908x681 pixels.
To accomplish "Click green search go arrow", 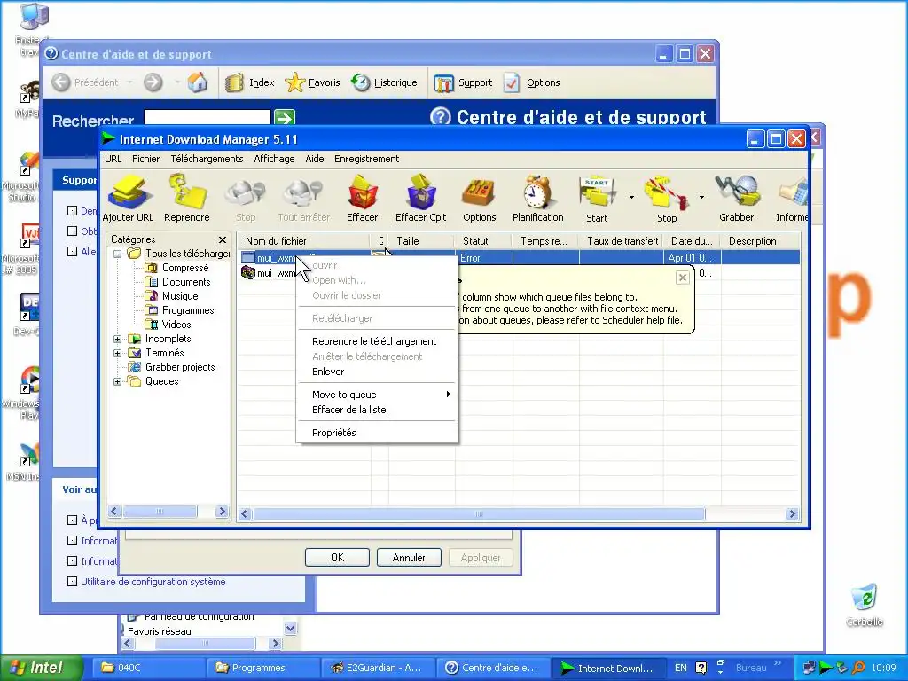I will 285,118.
